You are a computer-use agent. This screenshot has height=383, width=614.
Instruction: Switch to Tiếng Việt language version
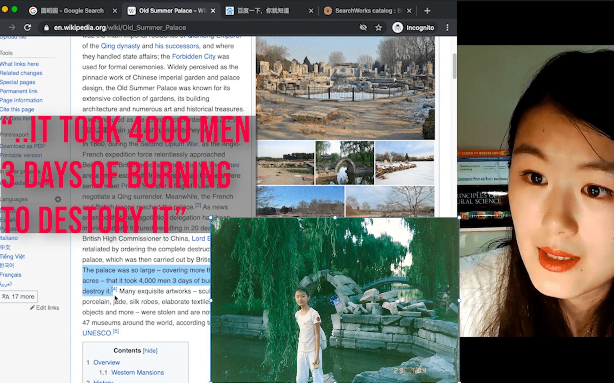tap(12, 257)
